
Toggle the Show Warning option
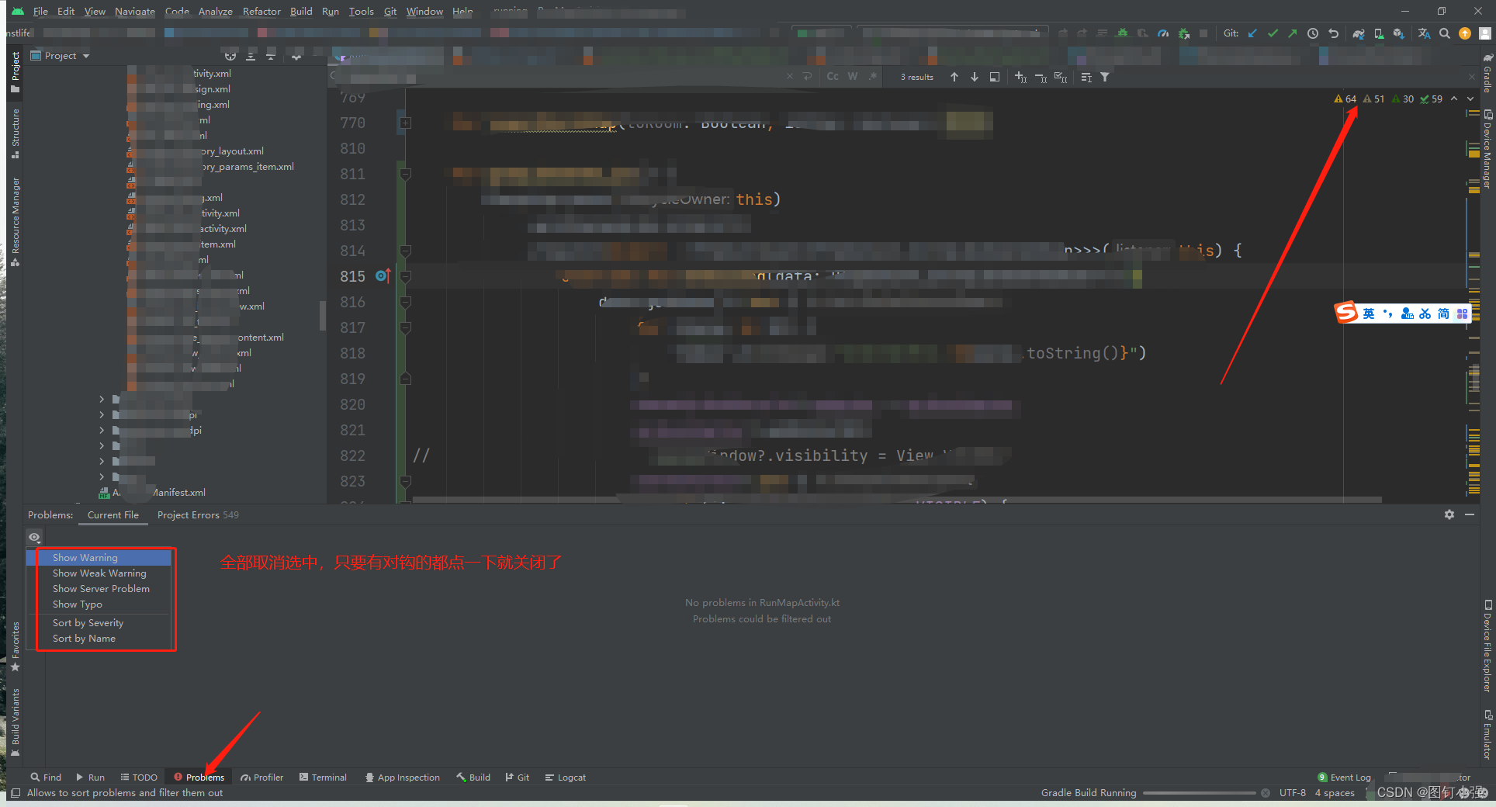(85, 557)
